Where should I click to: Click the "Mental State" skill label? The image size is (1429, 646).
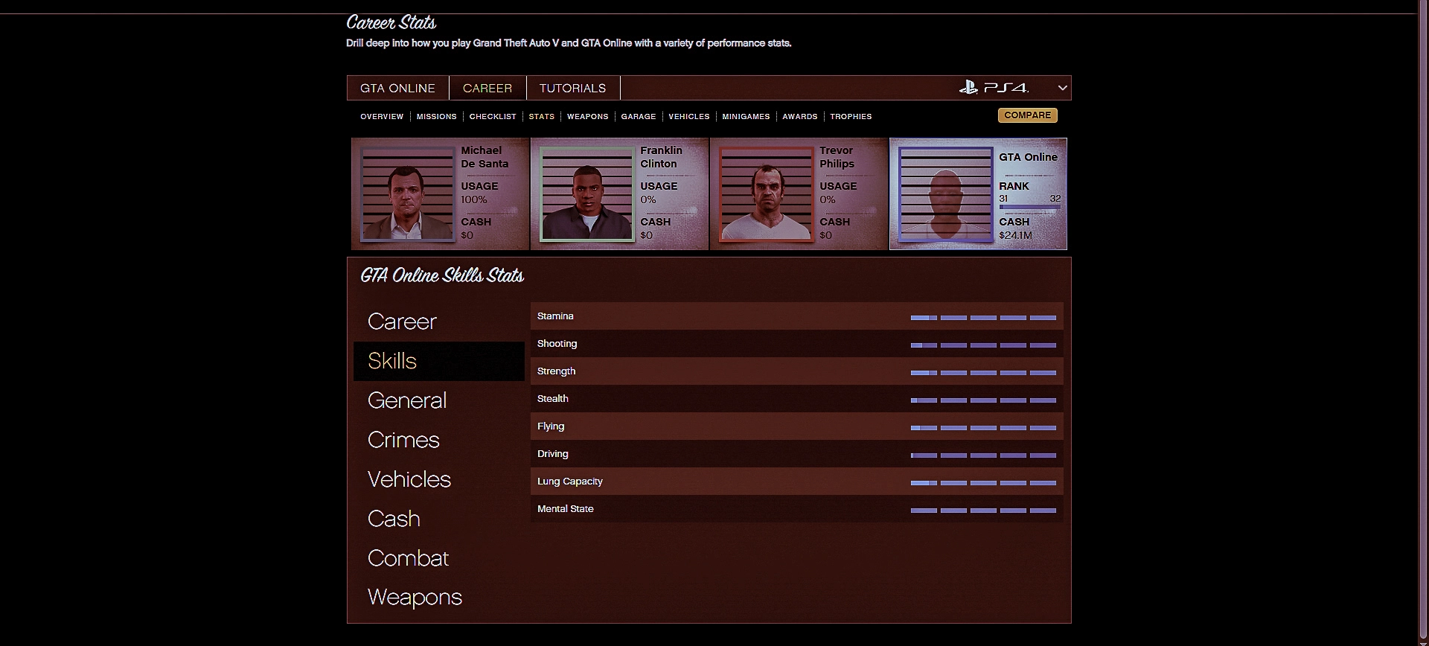click(566, 509)
